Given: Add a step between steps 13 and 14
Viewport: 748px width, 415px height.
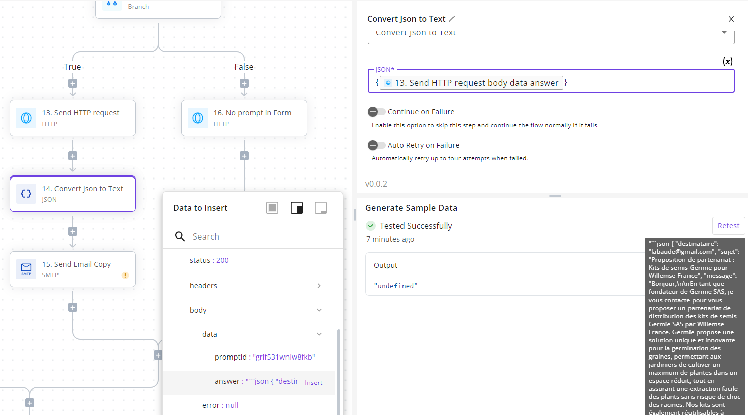Looking at the screenshot, I should [73, 156].
